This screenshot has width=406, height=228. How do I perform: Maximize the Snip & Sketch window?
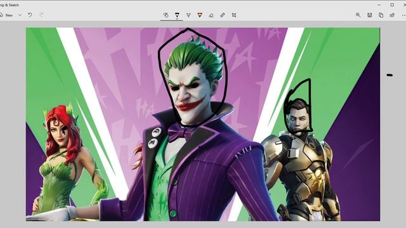392,4
